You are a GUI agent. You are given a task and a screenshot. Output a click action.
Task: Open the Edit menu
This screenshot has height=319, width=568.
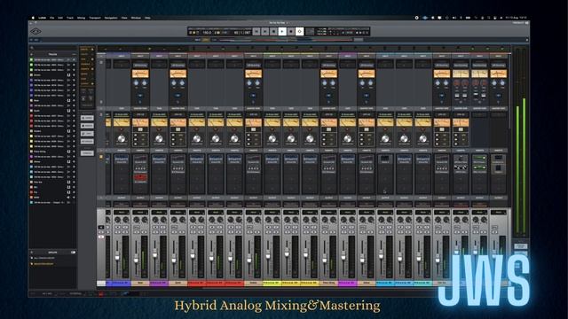[60, 18]
